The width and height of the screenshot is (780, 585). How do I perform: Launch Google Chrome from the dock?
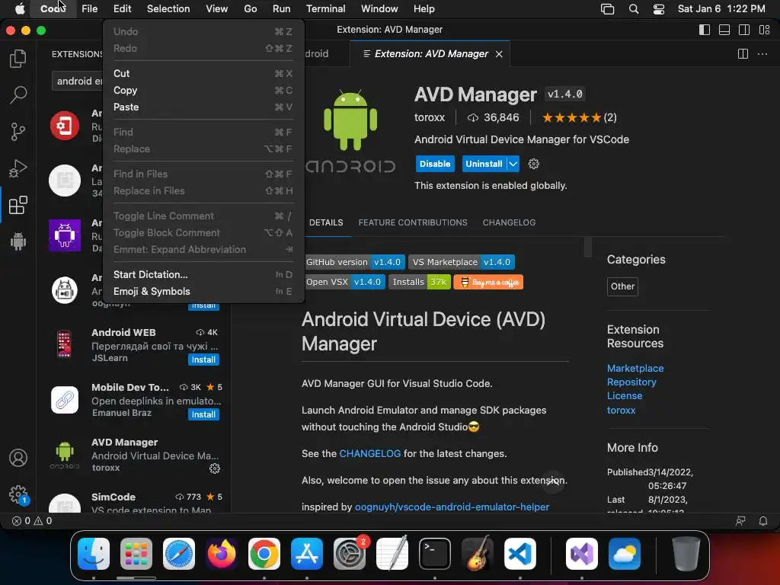[264, 554]
